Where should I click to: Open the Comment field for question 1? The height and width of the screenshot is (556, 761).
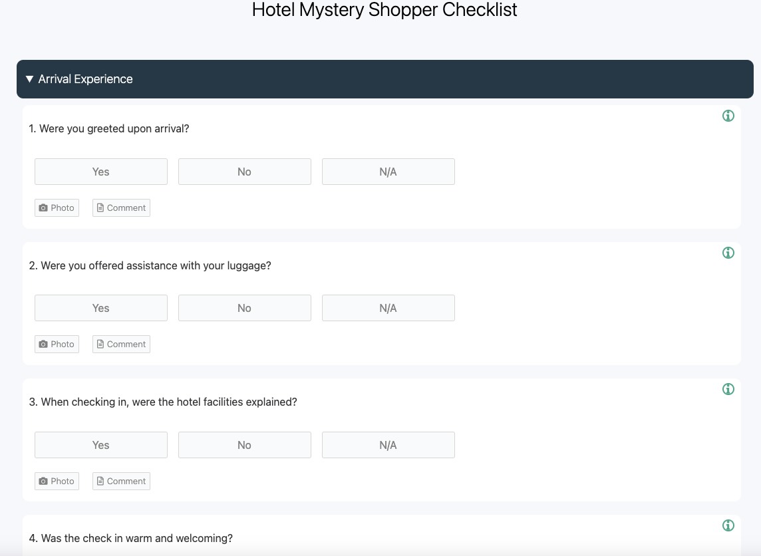coord(121,208)
